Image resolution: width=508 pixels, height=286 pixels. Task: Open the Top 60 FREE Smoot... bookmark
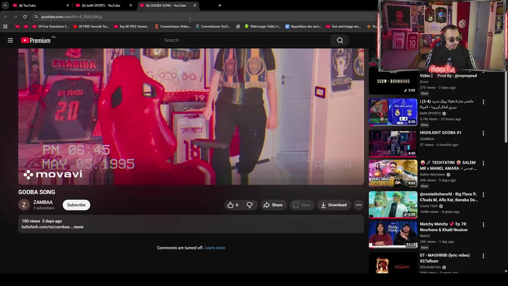tap(131, 27)
